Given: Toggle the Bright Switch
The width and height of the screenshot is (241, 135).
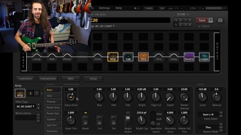Looking at the screenshot, I should pos(128,120).
